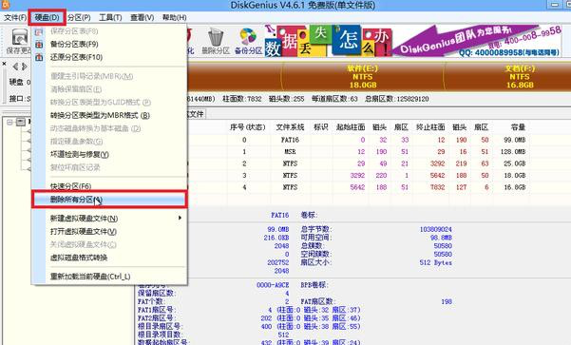Collapse the disk tree node expander
Screen dimensions: 571x345
click(x=10, y=122)
